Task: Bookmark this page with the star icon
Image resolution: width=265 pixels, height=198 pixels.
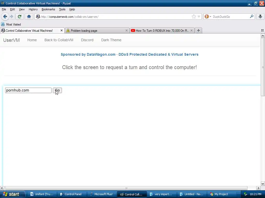Action: pos(194,16)
